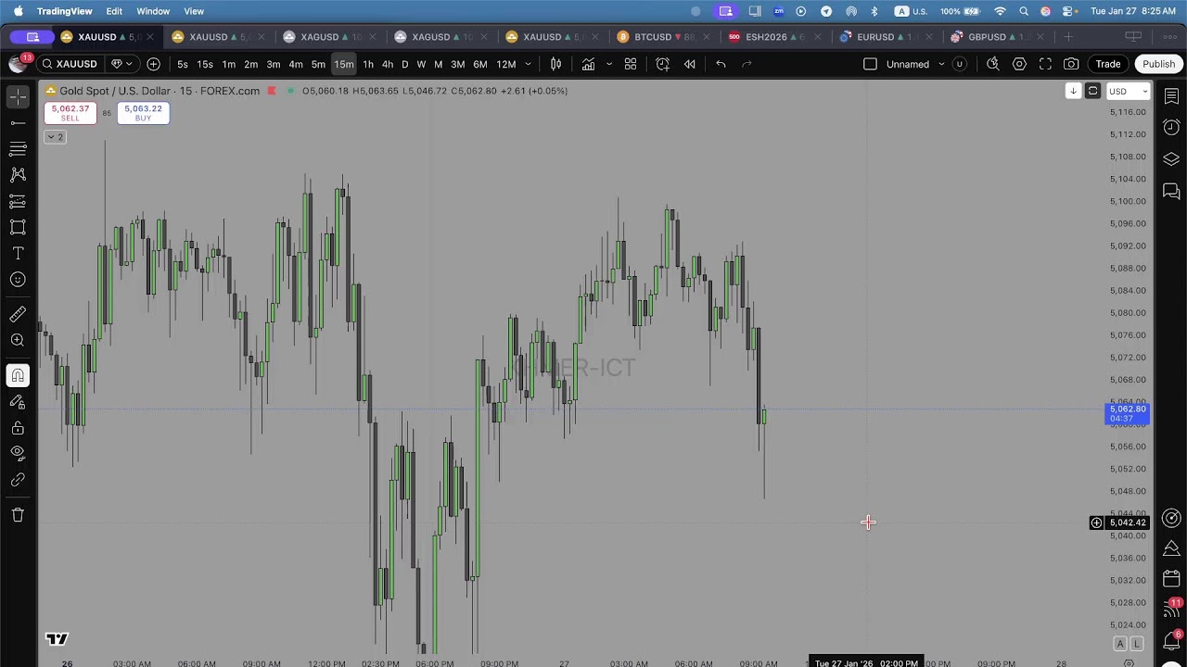
Task: Switch to 5m timeframe
Action: pyautogui.click(x=318, y=64)
